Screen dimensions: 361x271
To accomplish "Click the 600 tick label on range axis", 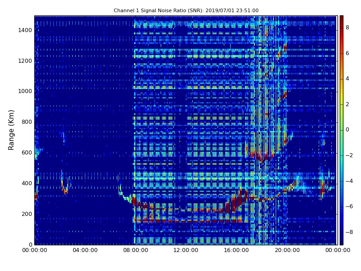I will pos(27,153).
